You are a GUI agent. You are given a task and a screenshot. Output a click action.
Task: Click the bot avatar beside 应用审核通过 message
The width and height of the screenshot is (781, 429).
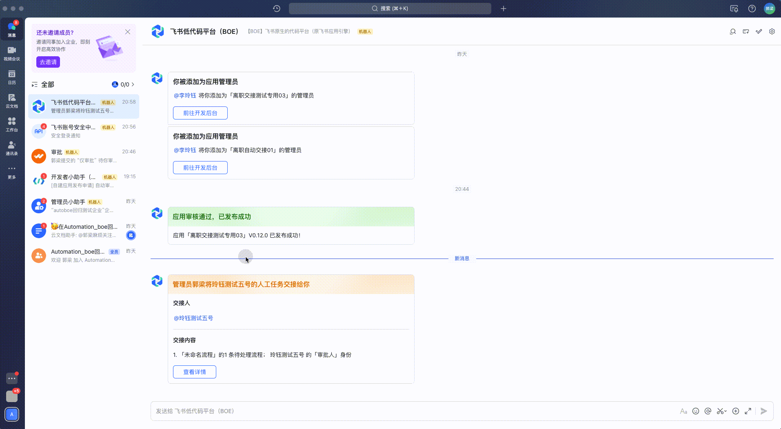157,213
